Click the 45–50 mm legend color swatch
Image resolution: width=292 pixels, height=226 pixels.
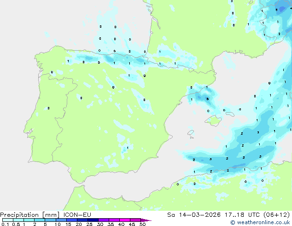(x=135, y=220)
